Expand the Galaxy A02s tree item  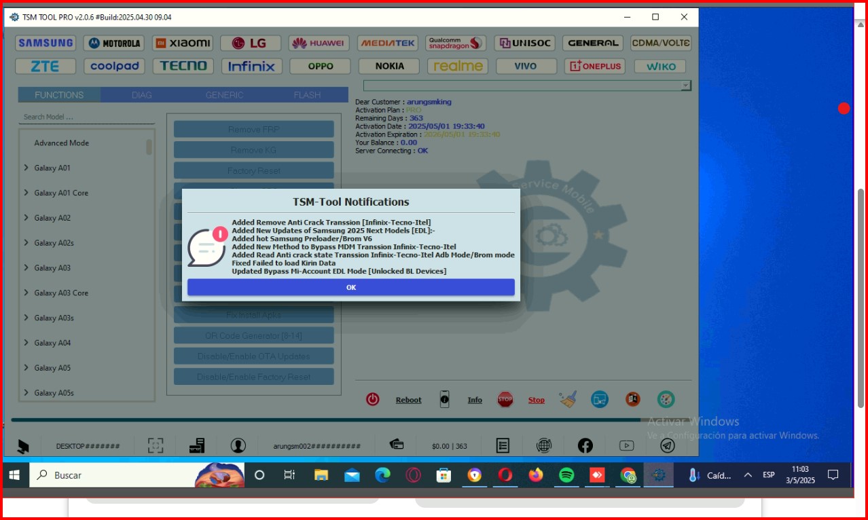coord(26,242)
